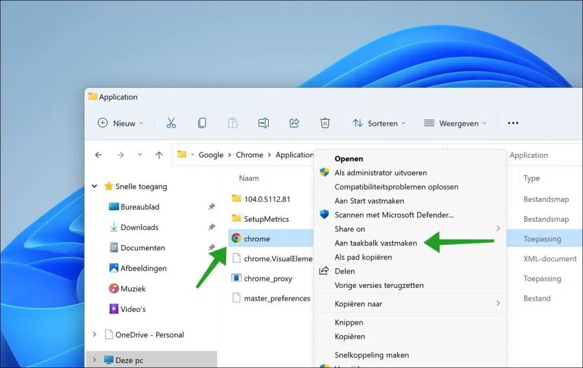
Task: Go up one folder level arrow
Action: (x=159, y=155)
